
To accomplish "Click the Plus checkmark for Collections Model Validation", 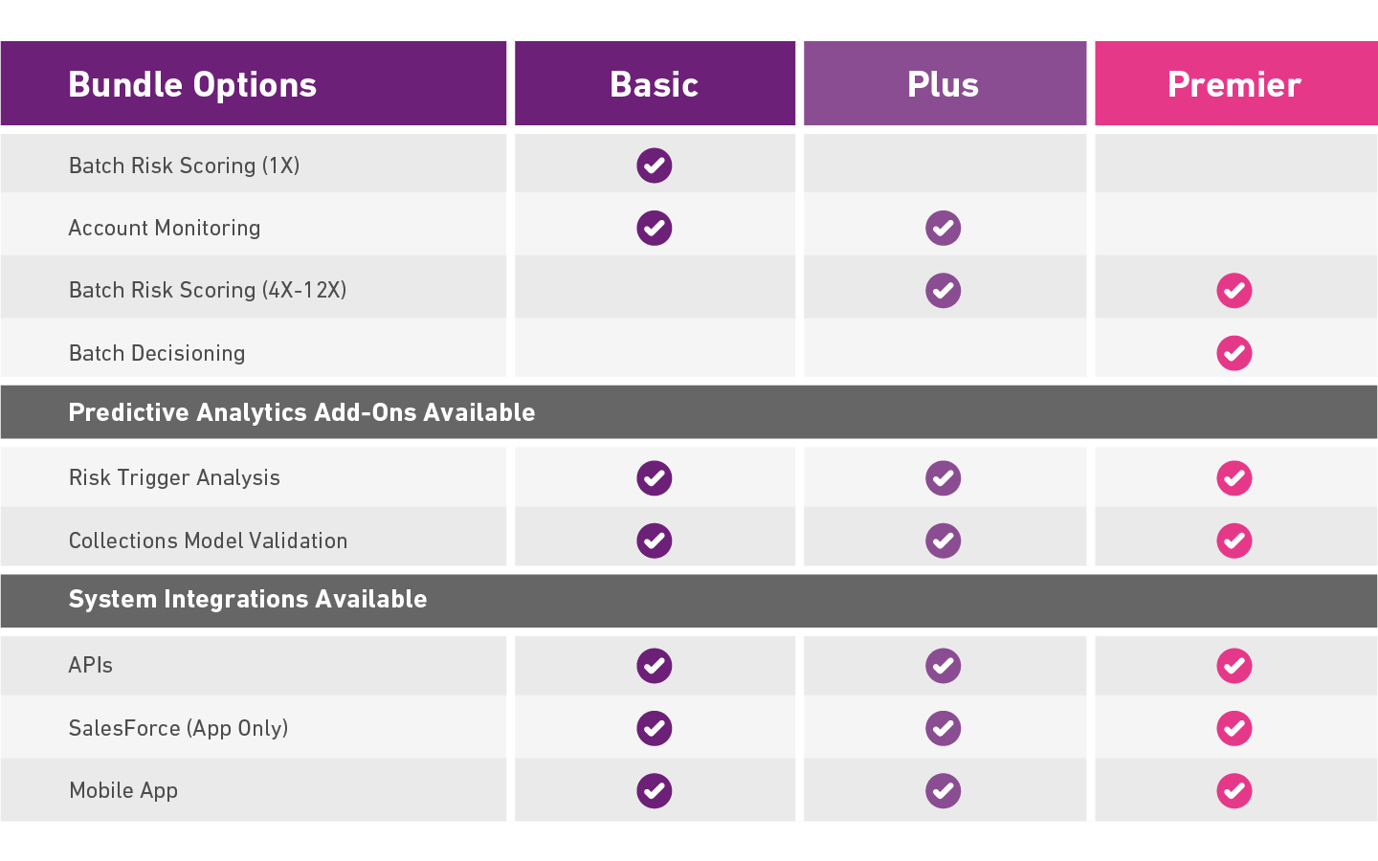I will click(943, 541).
